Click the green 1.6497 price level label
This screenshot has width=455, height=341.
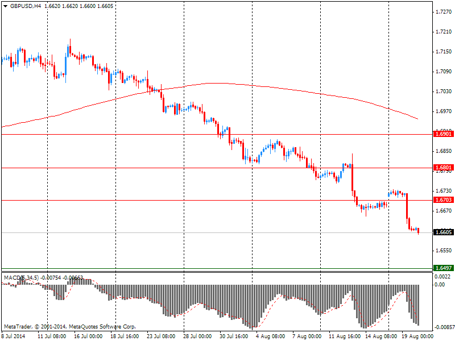pos(443,268)
